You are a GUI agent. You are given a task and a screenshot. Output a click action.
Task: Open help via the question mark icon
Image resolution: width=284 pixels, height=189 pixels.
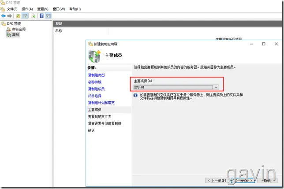(x=41, y=16)
